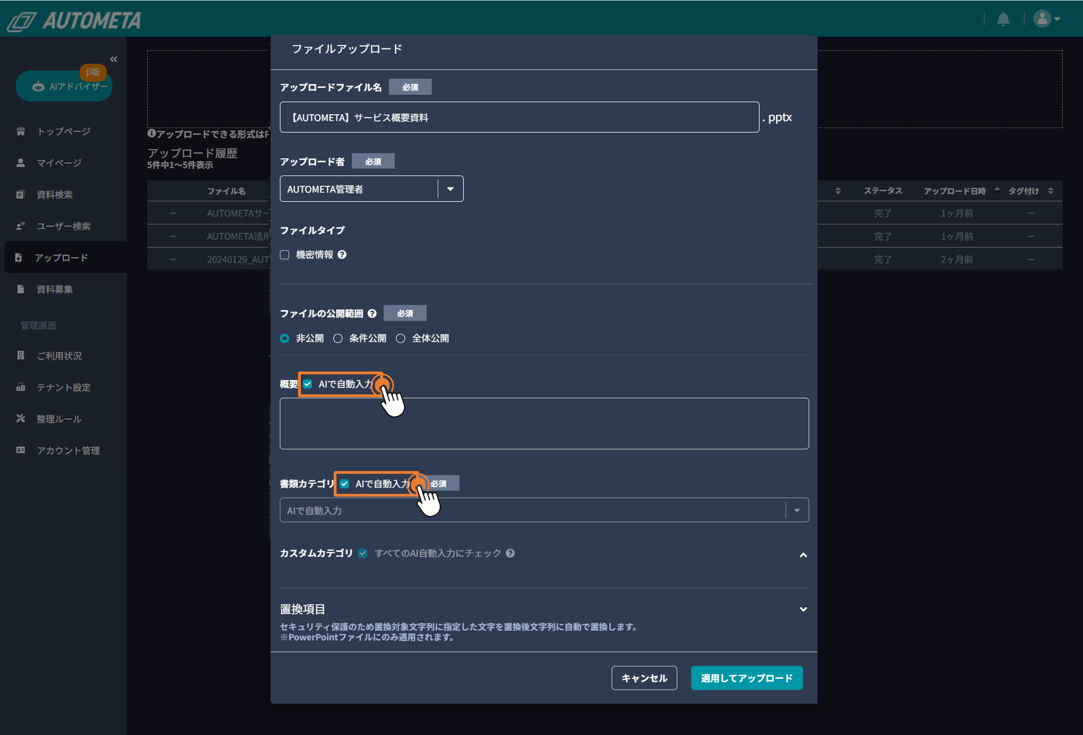
Task: Click sort arrow left of ステータス column
Action: tap(838, 190)
